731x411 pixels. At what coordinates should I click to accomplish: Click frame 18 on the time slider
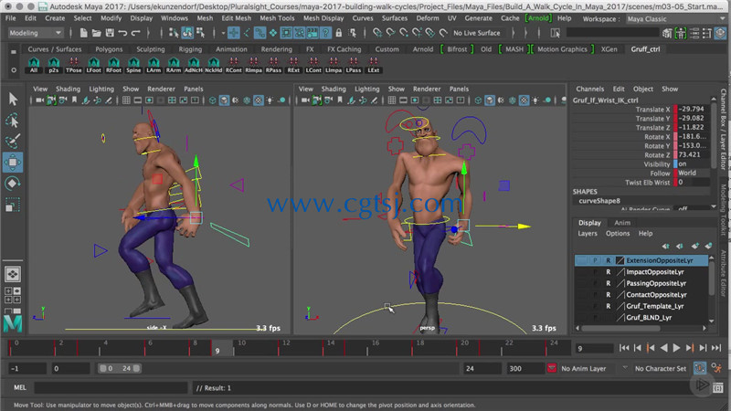(420, 346)
